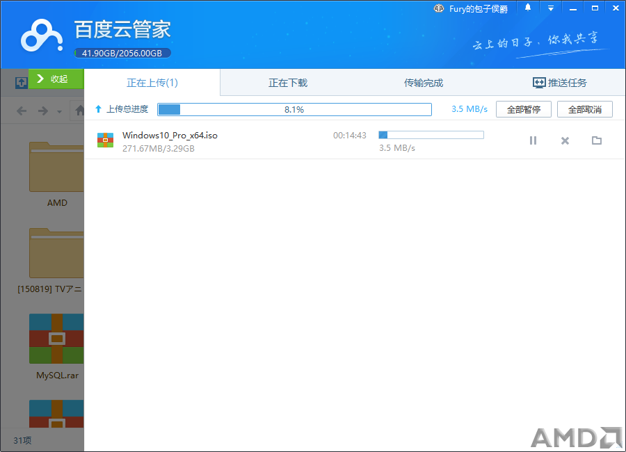The image size is (626, 452).
Task: Open the user avatar icon beside Fury
Action: (439, 8)
